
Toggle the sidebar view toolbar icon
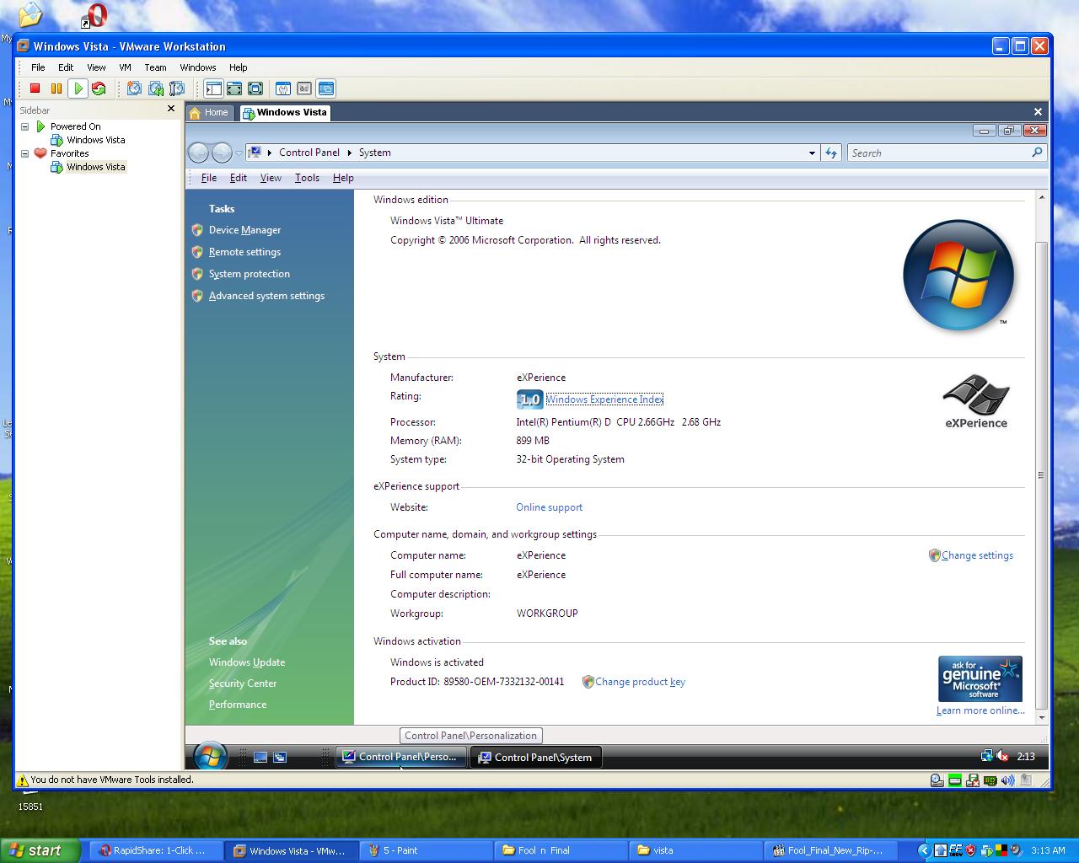click(x=213, y=88)
